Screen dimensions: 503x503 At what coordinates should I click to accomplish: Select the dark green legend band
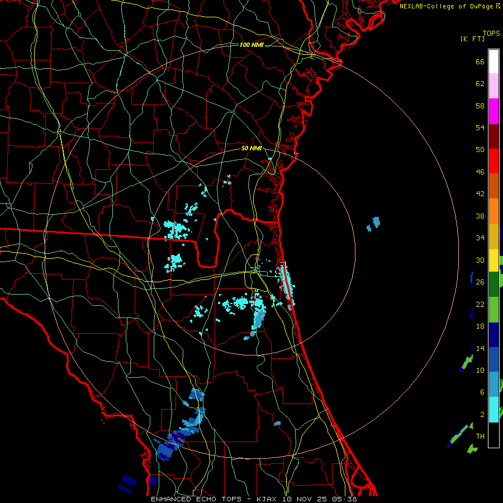pos(493,284)
